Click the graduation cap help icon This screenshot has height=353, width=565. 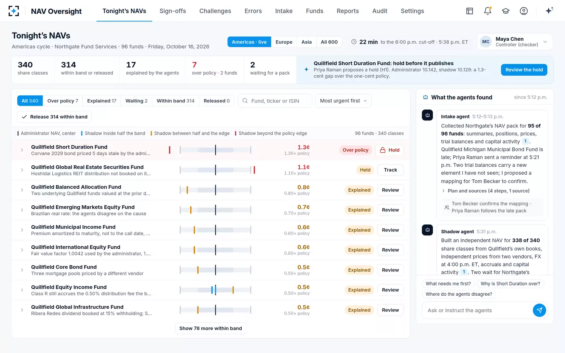coord(506,11)
